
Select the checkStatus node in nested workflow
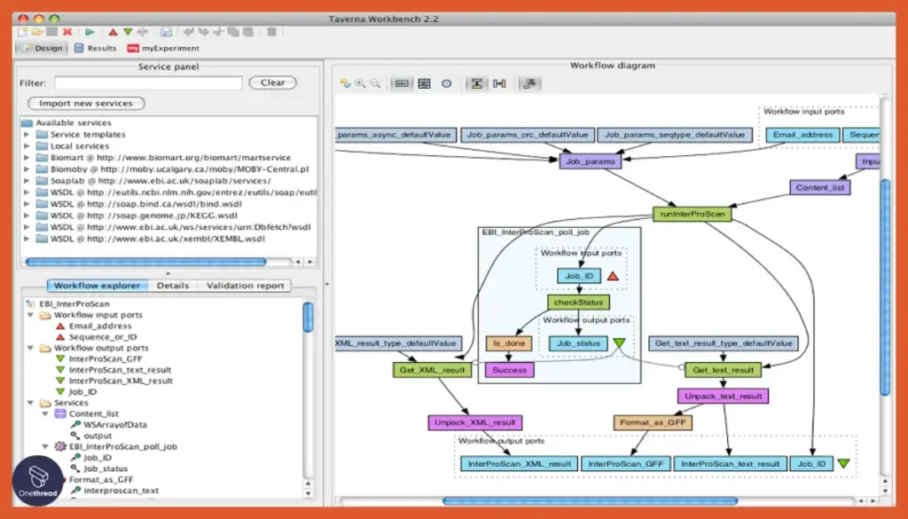(578, 303)
